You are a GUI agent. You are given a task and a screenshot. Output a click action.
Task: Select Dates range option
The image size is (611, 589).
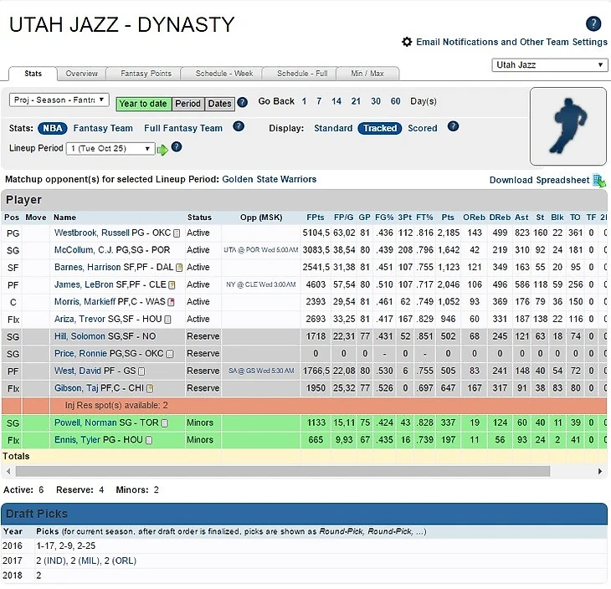click(219, 104)
